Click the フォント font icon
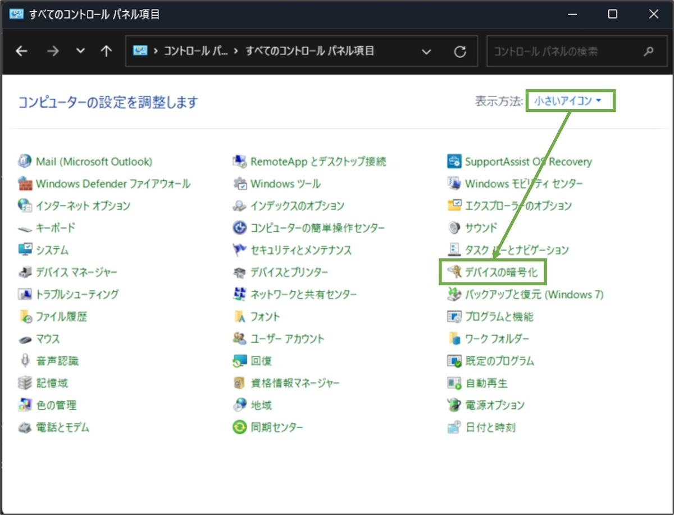This screenshot has width=674, height=515. (x=240, y=317)
